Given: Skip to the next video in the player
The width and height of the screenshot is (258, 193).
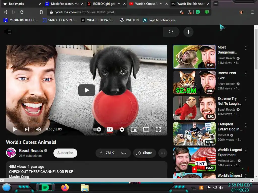Looking at the screenshot, I should point(27,129).
